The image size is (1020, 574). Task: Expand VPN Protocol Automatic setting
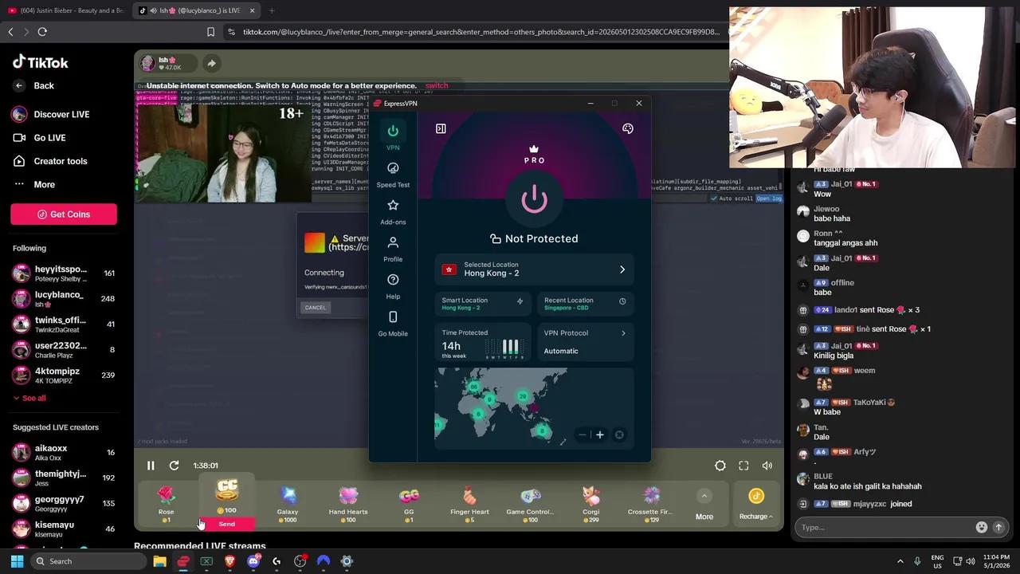[x=585, y=342]
